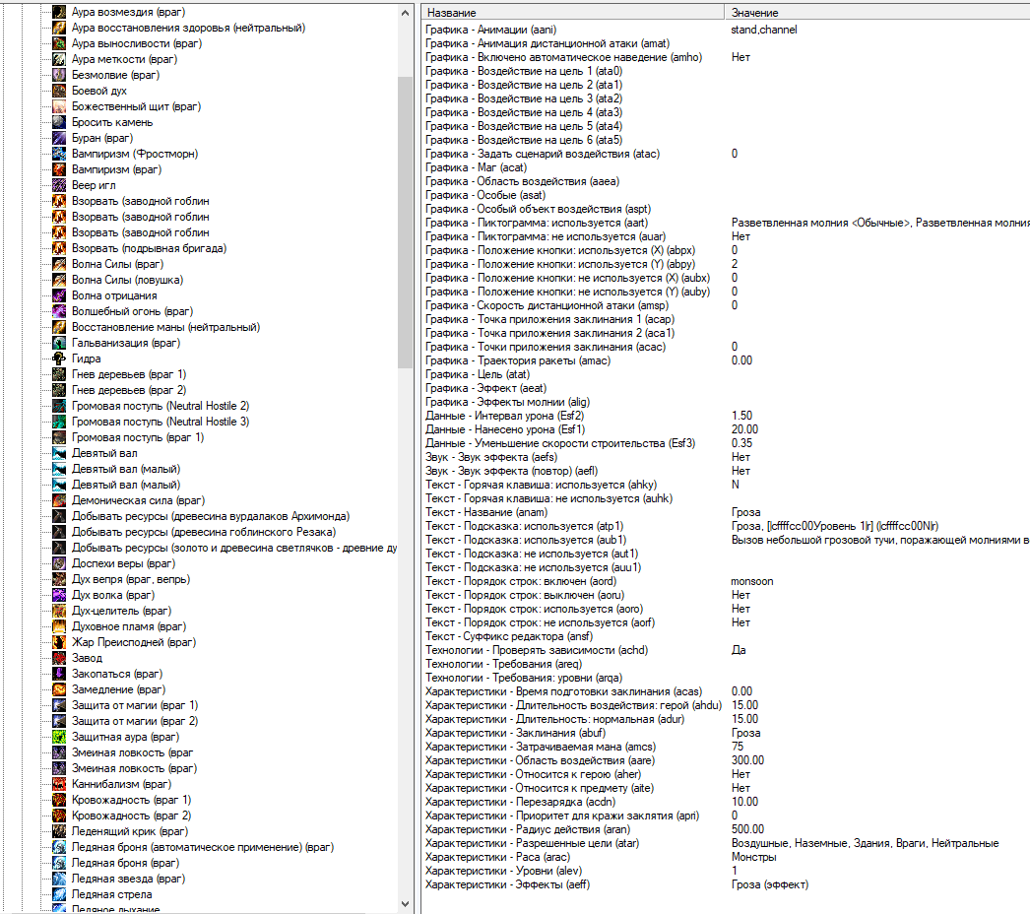Click the Волшебный огонь (враг) icon
1030x914 pixels.
coord(59,311)
